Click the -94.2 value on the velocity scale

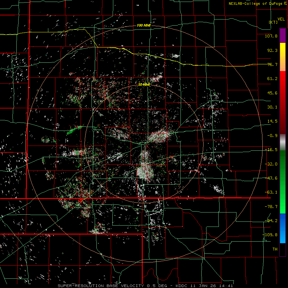click(x=271, y=221)
